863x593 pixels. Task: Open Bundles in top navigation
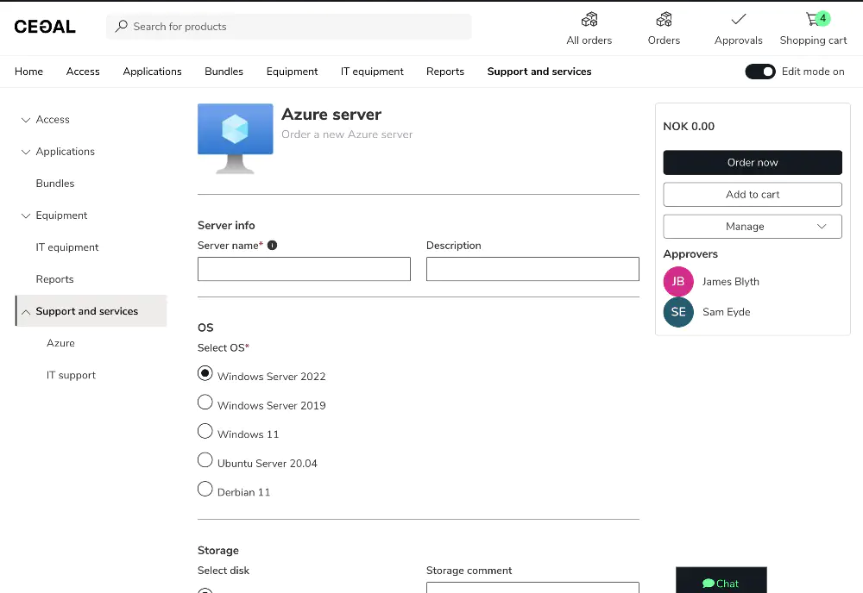pos(224,72)
